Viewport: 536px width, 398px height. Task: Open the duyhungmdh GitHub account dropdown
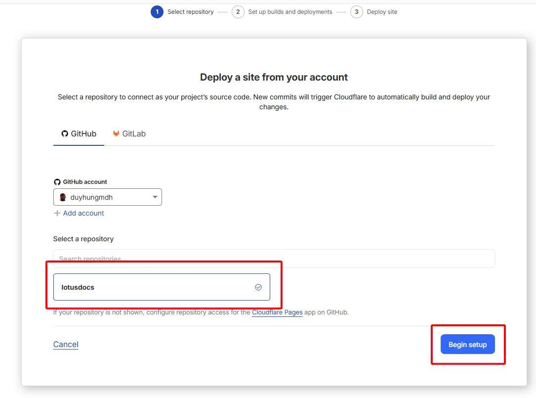coord(108,197)
